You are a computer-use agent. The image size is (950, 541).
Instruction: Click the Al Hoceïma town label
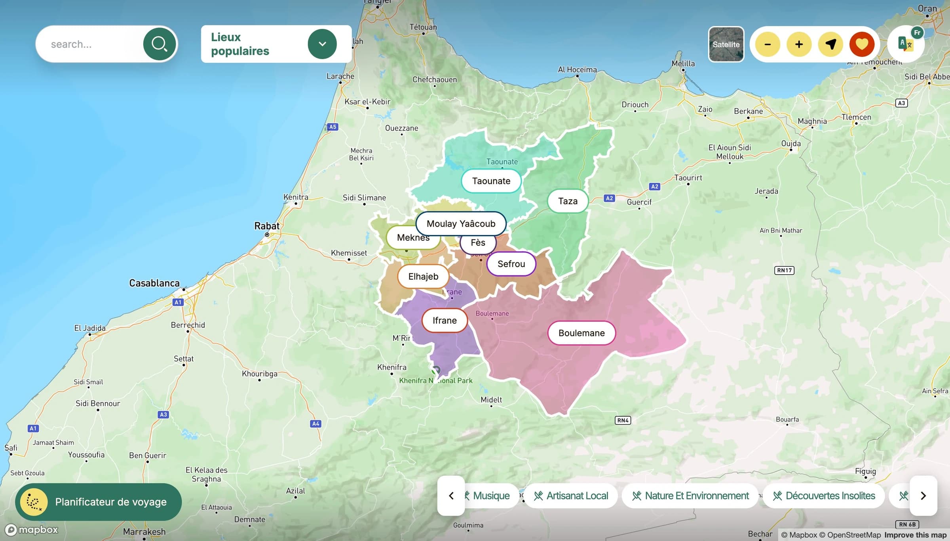pos(577,70)
